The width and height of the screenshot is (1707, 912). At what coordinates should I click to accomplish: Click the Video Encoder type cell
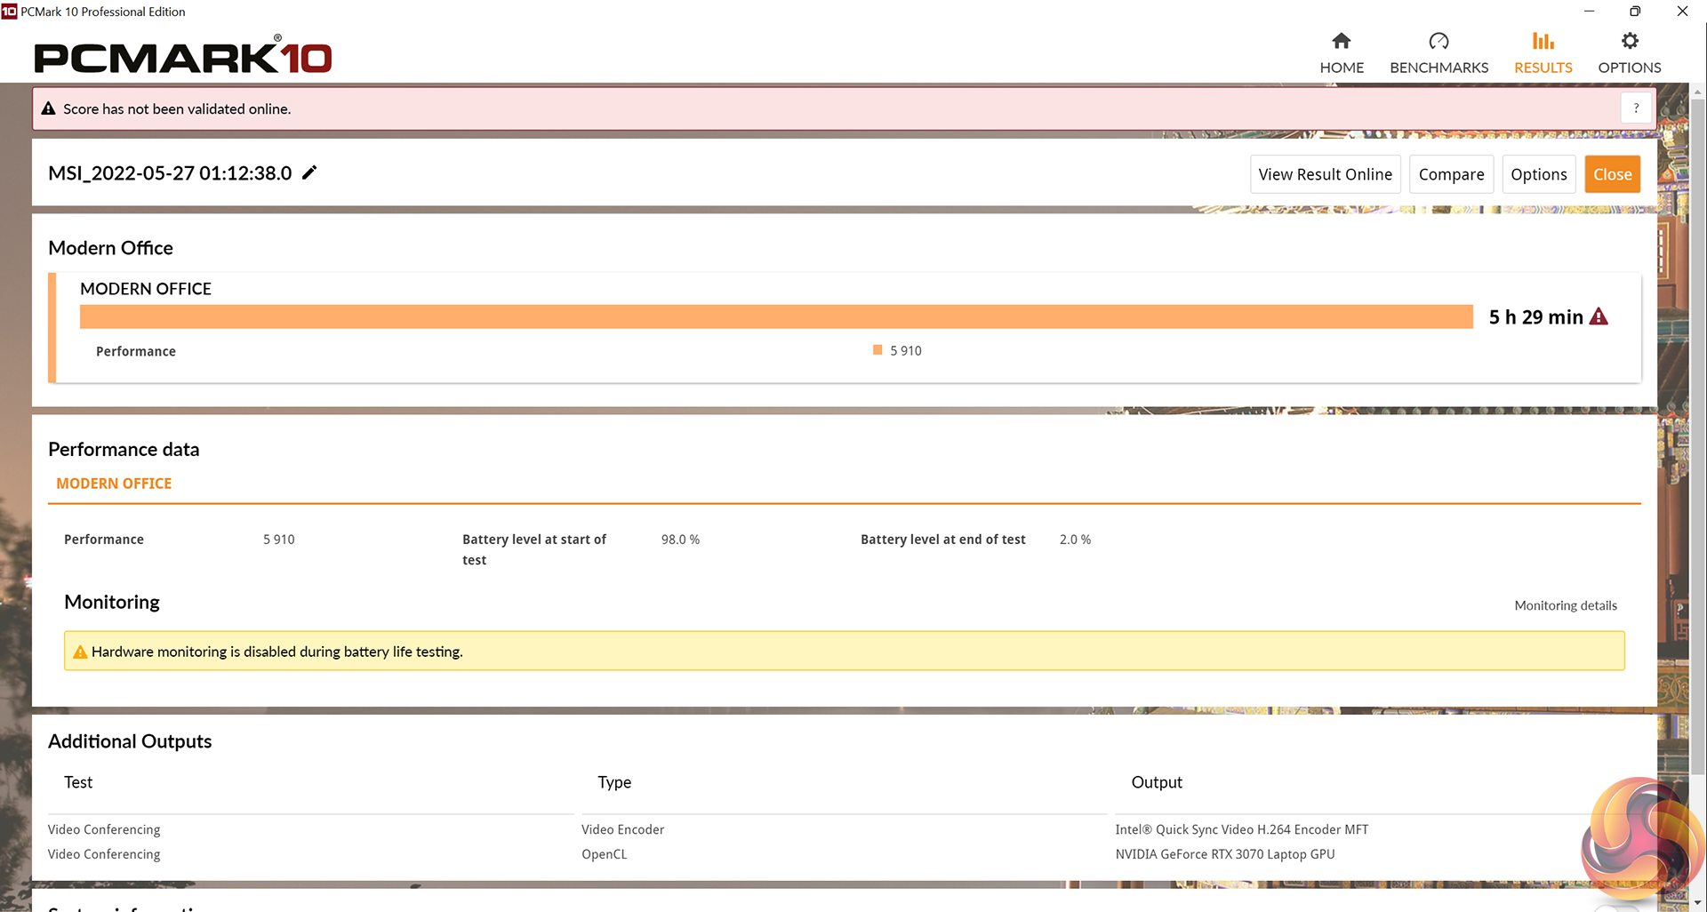point(622,829)
